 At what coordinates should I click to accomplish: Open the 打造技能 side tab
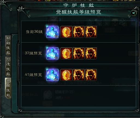8,67
